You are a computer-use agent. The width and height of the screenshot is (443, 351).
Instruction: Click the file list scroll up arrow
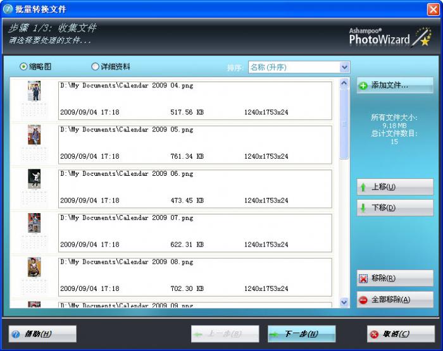pyautogui.click(x=344, y=83)
